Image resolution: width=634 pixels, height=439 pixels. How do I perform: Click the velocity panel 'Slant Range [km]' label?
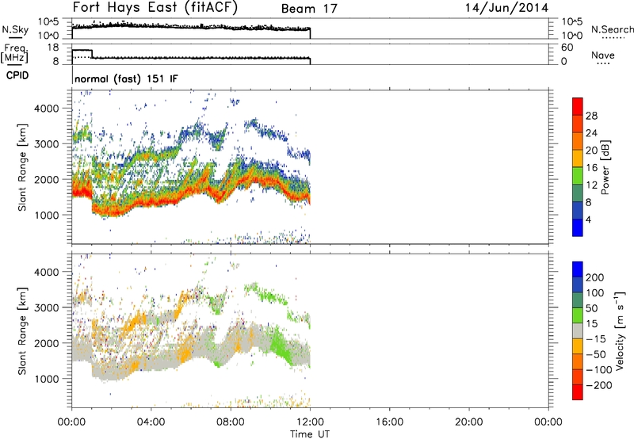[22, 330]
